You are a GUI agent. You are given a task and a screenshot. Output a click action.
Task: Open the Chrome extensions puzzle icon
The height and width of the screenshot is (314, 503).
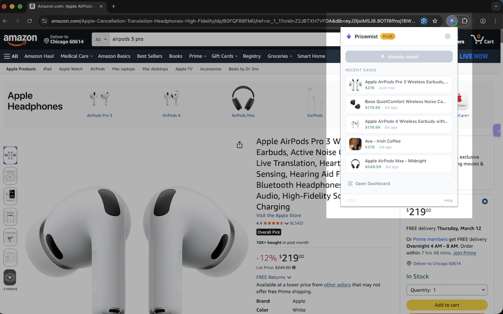click(x=465, y=21)
